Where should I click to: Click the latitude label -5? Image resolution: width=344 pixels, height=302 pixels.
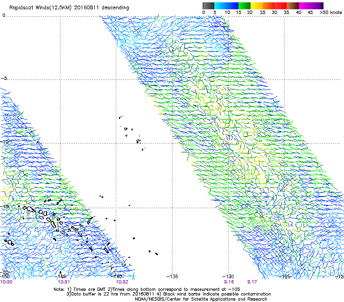pos(4,79)
